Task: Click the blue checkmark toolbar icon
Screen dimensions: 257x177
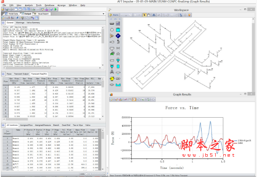Action: tap(52, 9)
